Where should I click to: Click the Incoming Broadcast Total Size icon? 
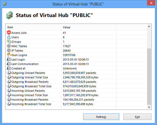9,104
